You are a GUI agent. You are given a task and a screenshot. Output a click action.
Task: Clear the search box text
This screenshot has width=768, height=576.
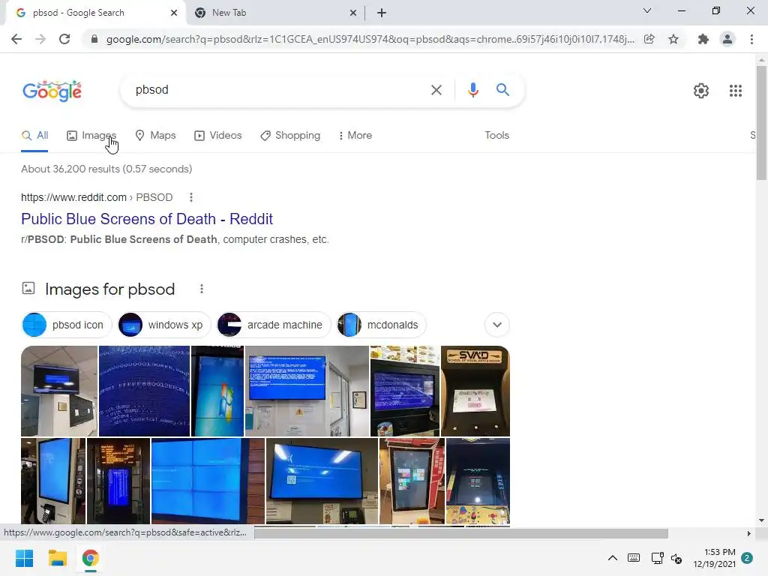(436, 90)
